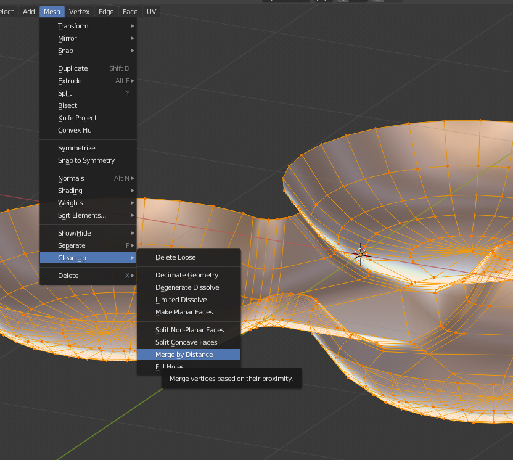The height and width of the screenshot is (460, 513).
Task: Choose Delete Loose in Clean Up submenu
Action: click(176, 257)
